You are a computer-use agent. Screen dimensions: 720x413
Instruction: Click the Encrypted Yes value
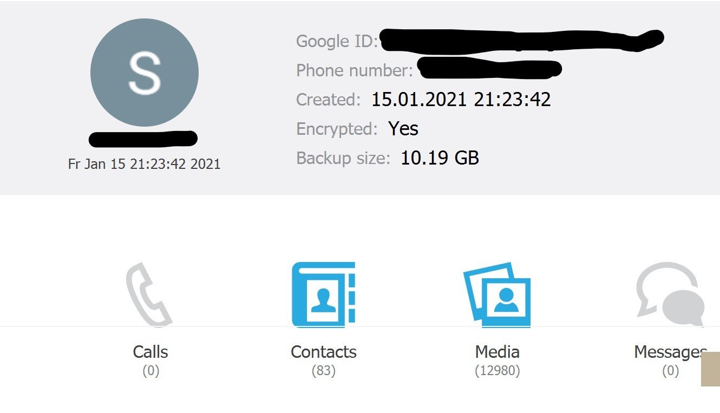point(403,129)
